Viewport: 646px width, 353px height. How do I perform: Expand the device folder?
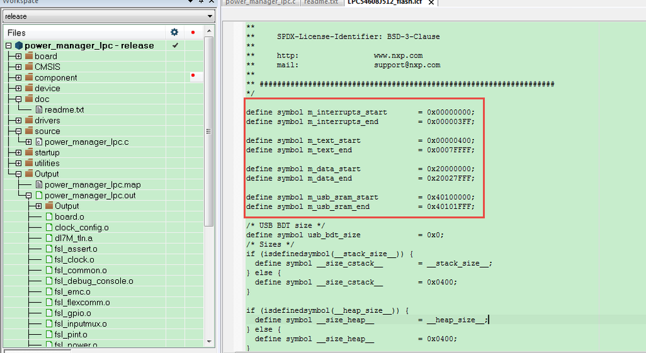point(19,88)
